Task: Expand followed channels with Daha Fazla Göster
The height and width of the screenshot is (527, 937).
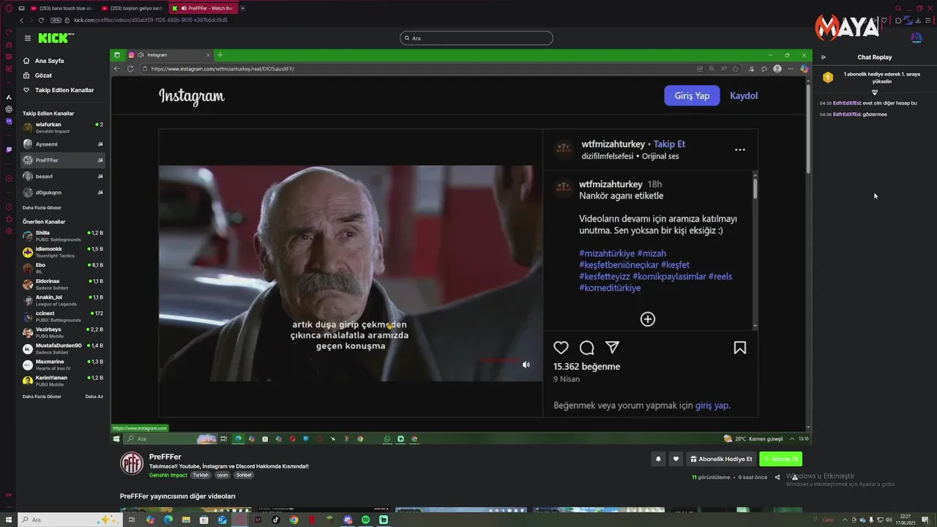Action: (42, 207)
